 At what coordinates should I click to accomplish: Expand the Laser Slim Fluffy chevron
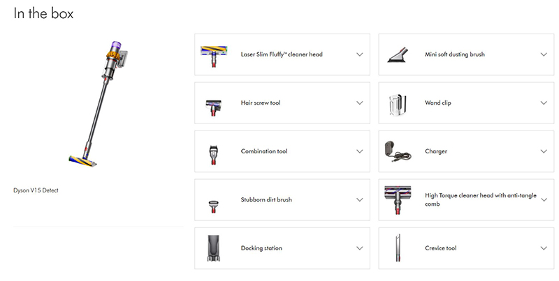click(x=360, y=54)
